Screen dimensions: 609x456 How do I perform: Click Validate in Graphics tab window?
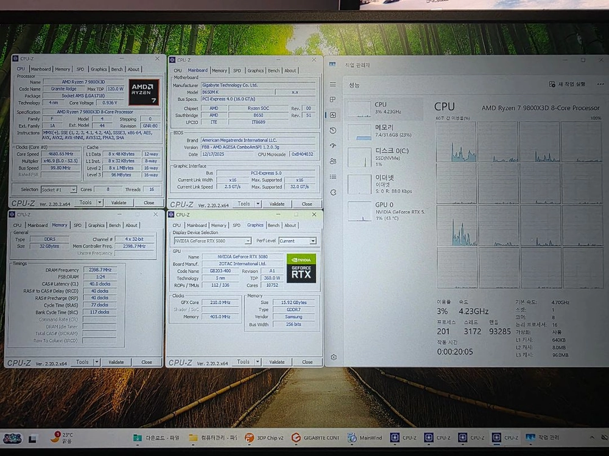pos(277,362)
